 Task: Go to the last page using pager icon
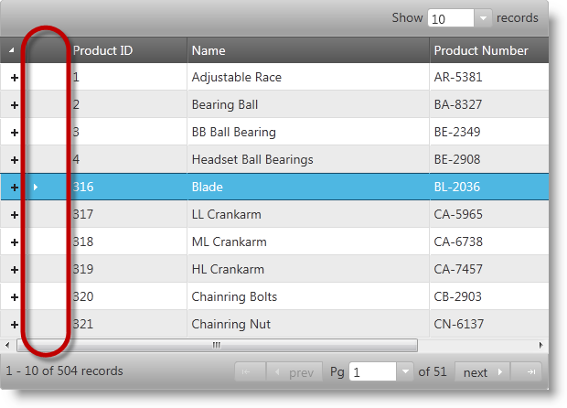click(530, 372)
